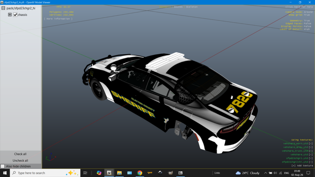Switch to Skeleton view tab
315x177 pixels.
click(x=192, y=7)
